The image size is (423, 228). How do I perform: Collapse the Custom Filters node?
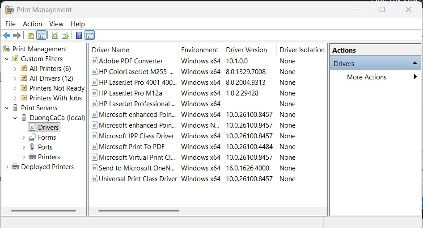tap(7, 59)
